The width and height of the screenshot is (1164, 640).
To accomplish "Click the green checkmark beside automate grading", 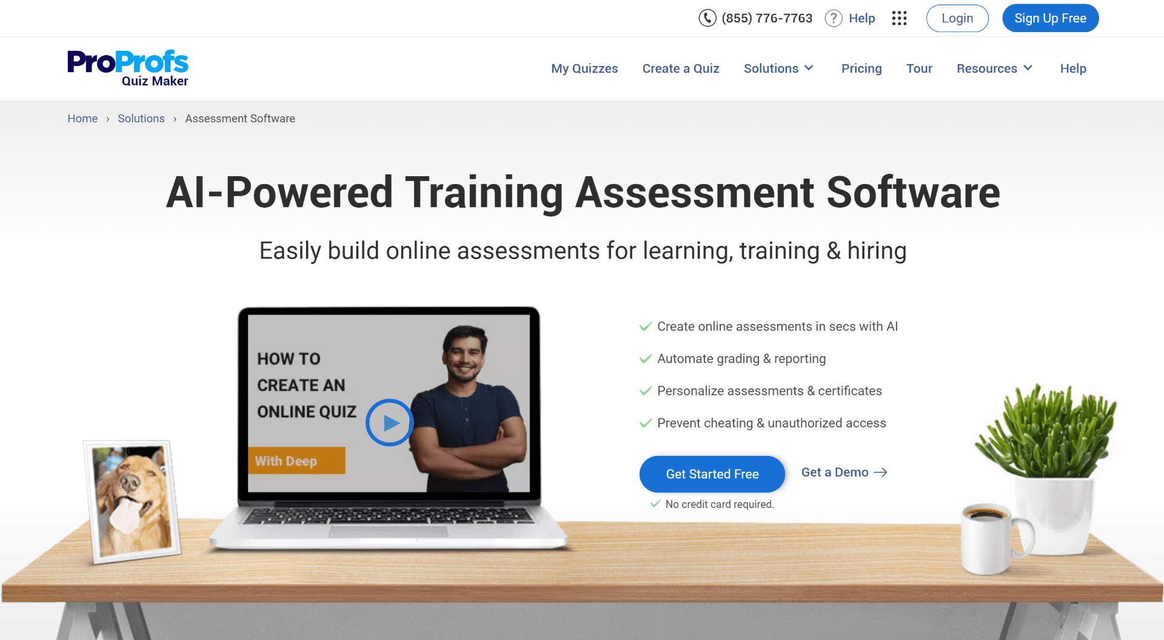I will pos(645,358).
